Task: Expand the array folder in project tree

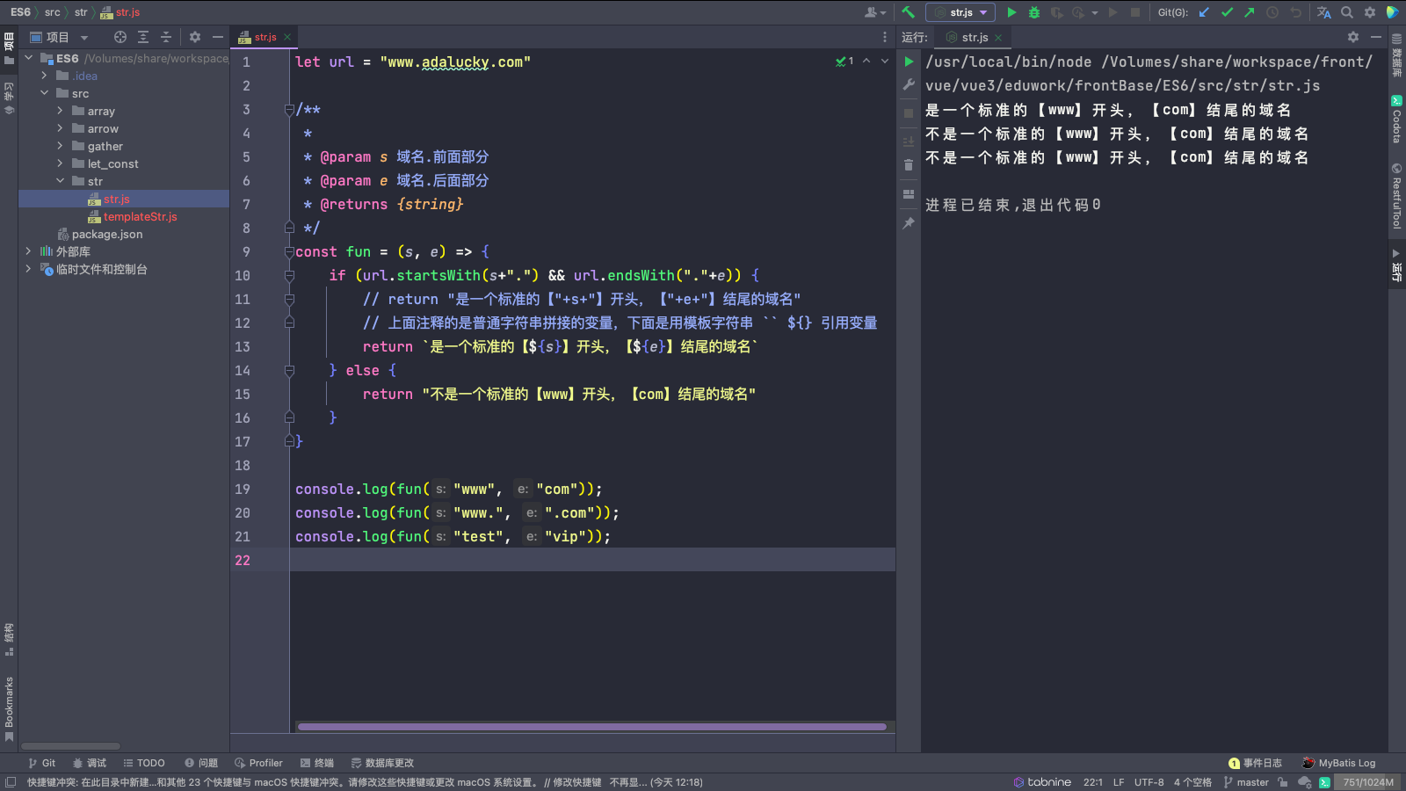Action: (x=60, y=111)
